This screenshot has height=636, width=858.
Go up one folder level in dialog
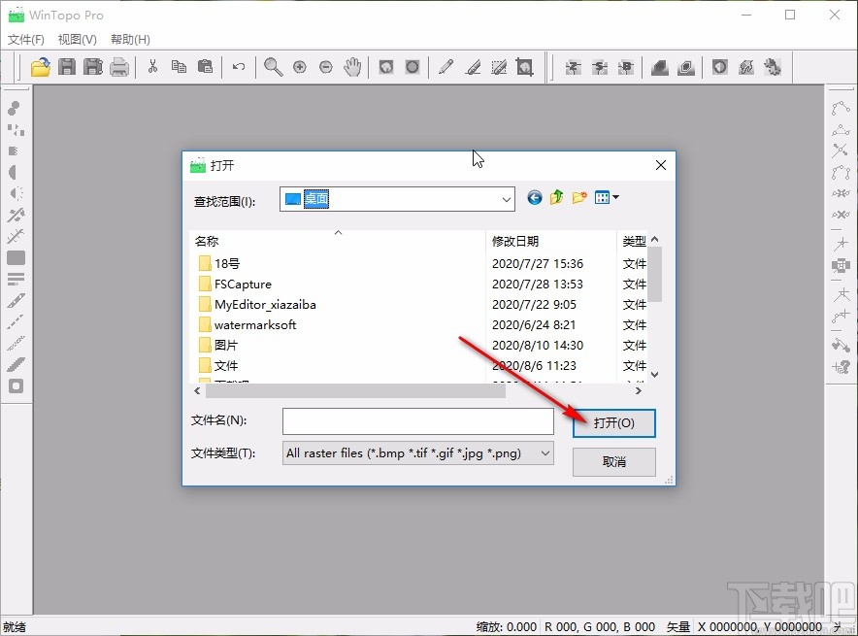click(555, 197)
